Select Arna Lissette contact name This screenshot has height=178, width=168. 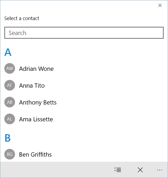pos(36,119)
